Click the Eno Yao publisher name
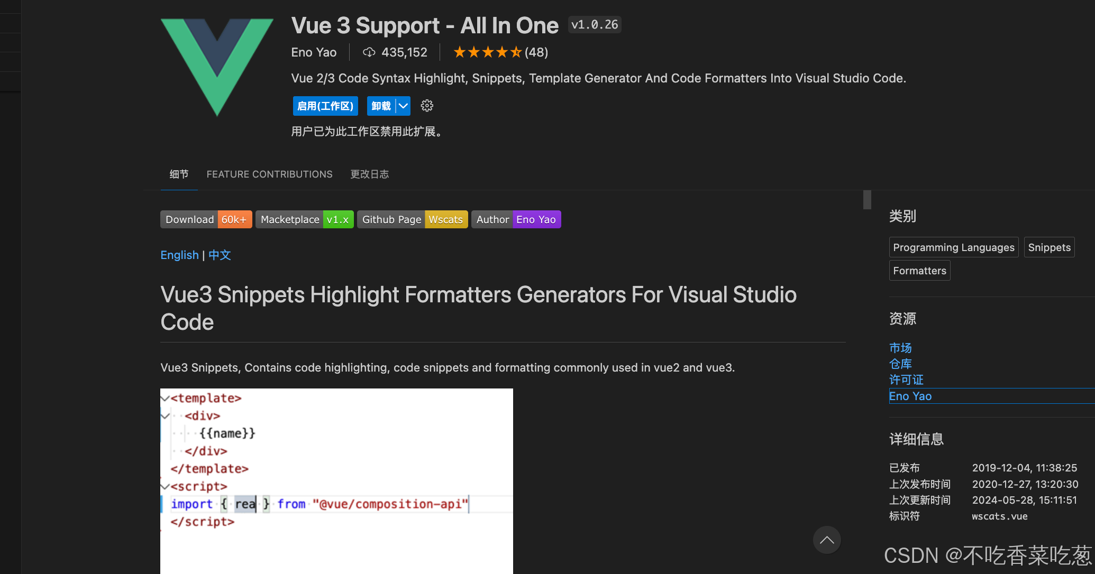Image resolution: width=1095 pixels, height=574 pixels. (314, 52)
